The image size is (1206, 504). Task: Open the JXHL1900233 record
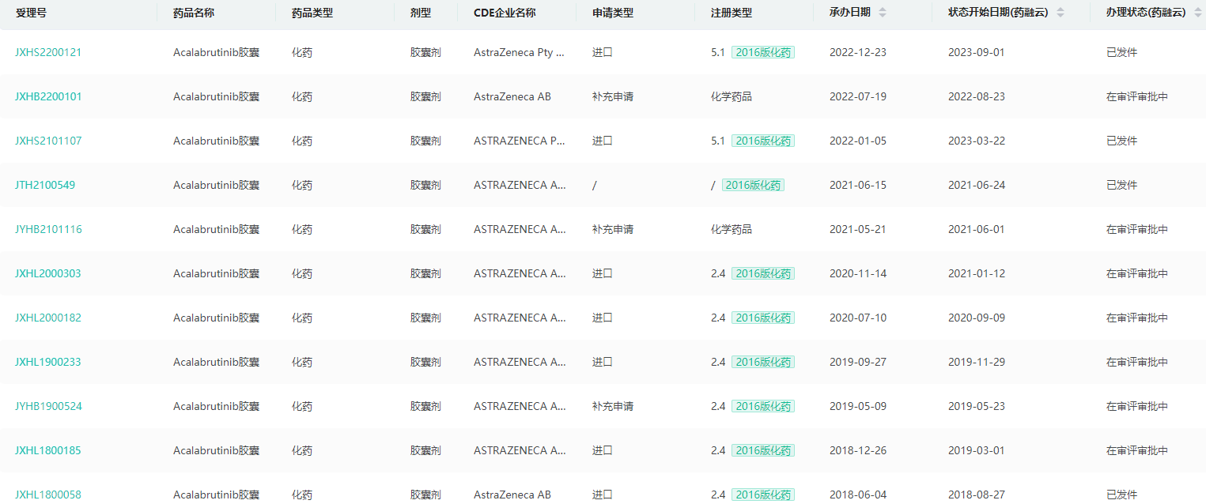point(47,362)
